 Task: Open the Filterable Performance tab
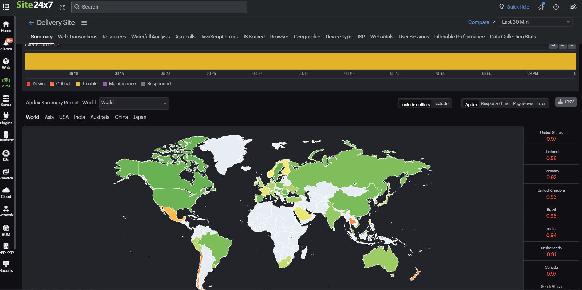coord(459,37)
